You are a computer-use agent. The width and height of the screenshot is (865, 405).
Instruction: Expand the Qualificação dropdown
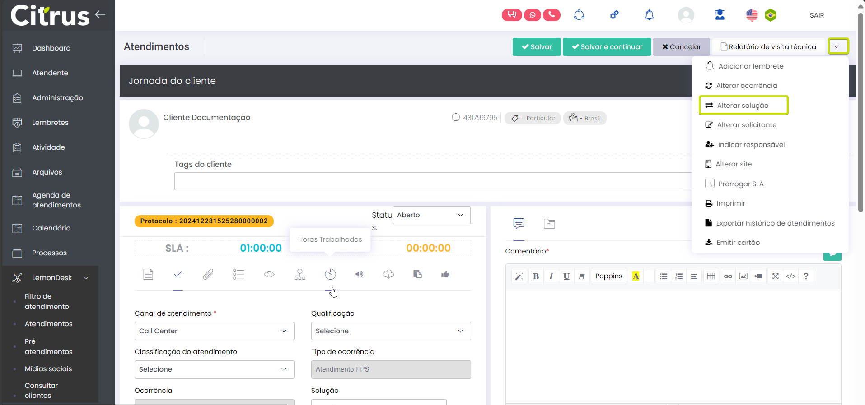pos(391,331)
